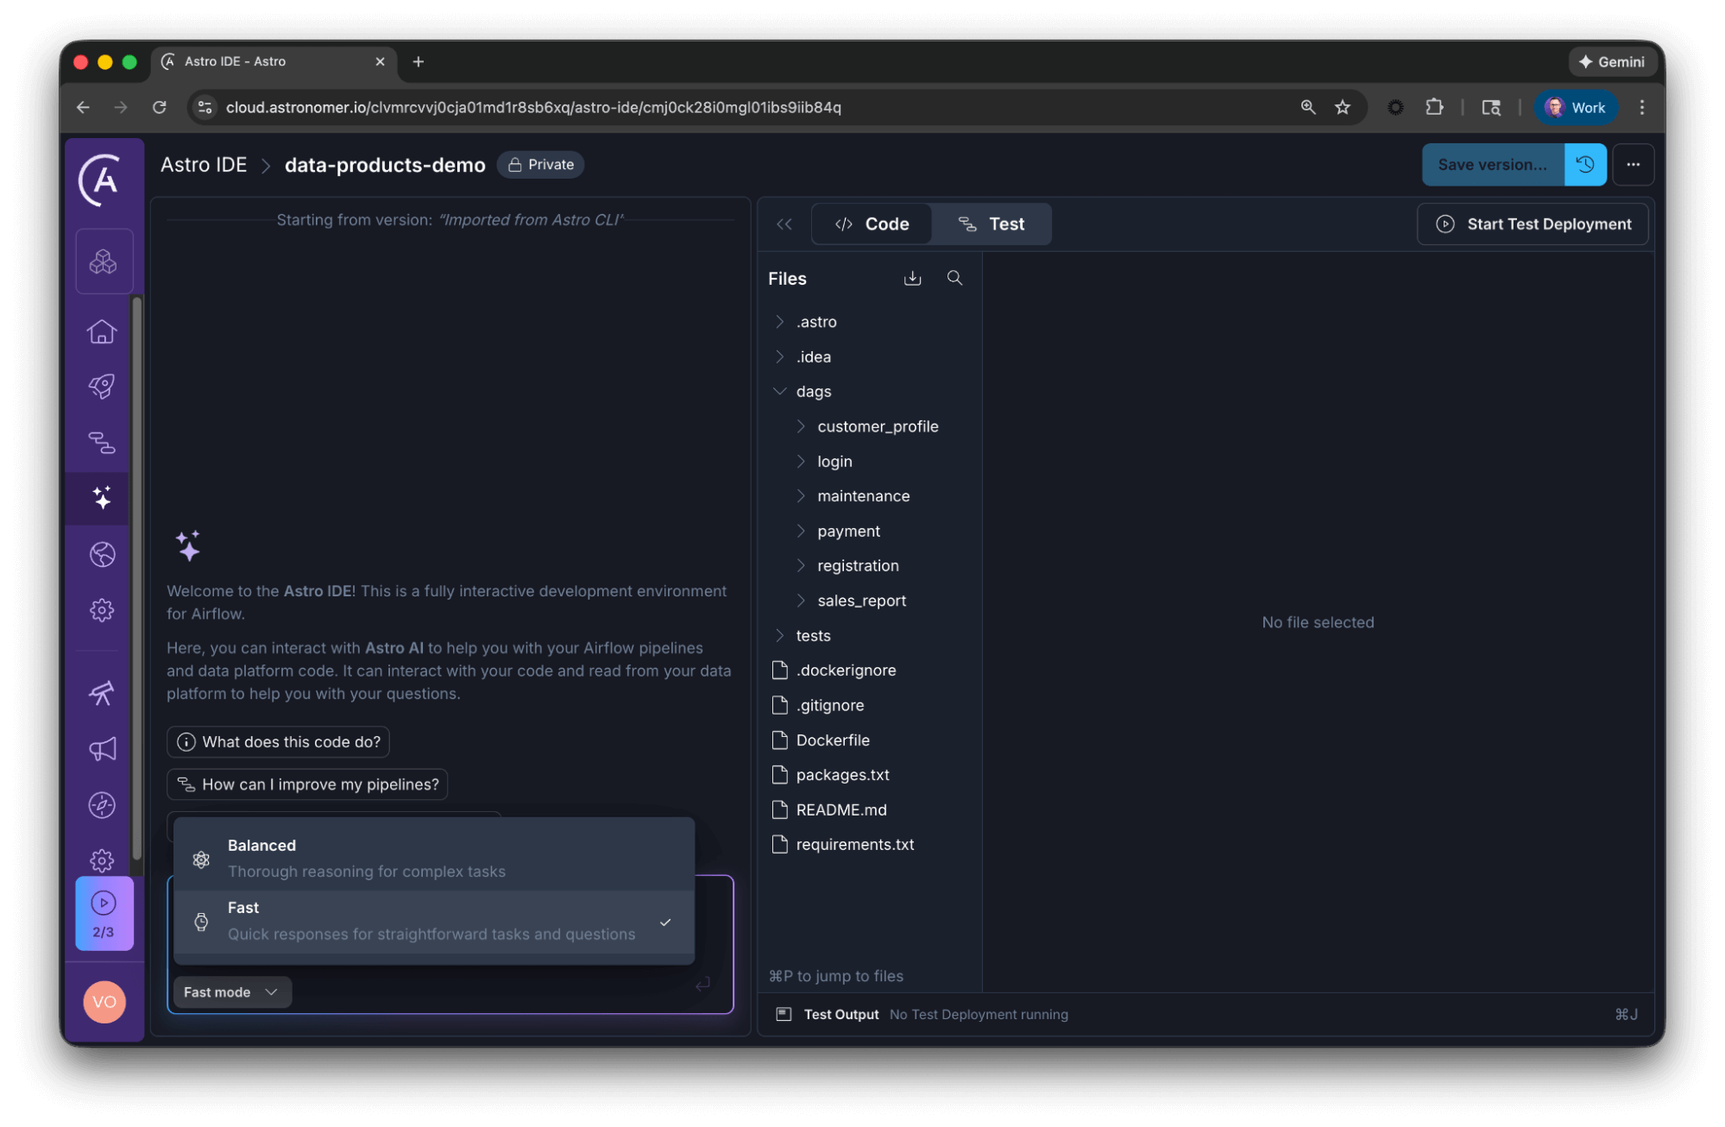Open version history clock icon
The height and width of the screenshot is (1127, 1725).
(1585, 165)
